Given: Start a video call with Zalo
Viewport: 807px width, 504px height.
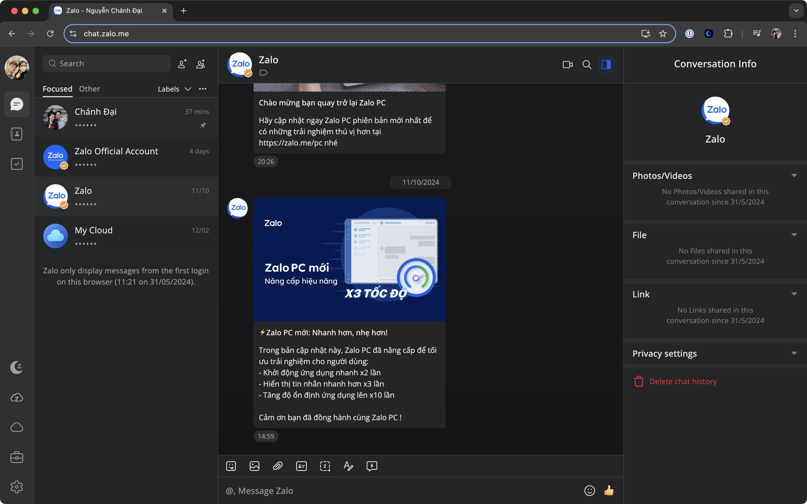Looking at the screenshot, I should pos(568,64).
